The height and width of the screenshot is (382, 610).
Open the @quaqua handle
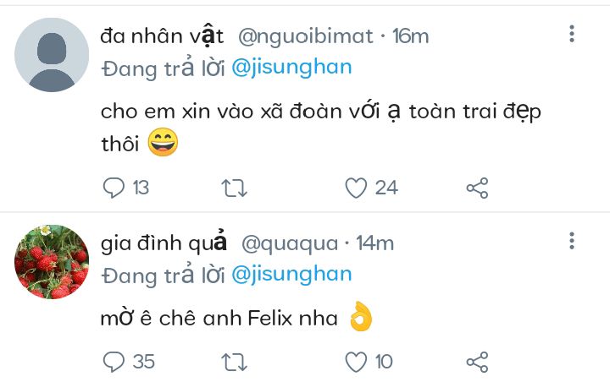[x=290, y=244]
